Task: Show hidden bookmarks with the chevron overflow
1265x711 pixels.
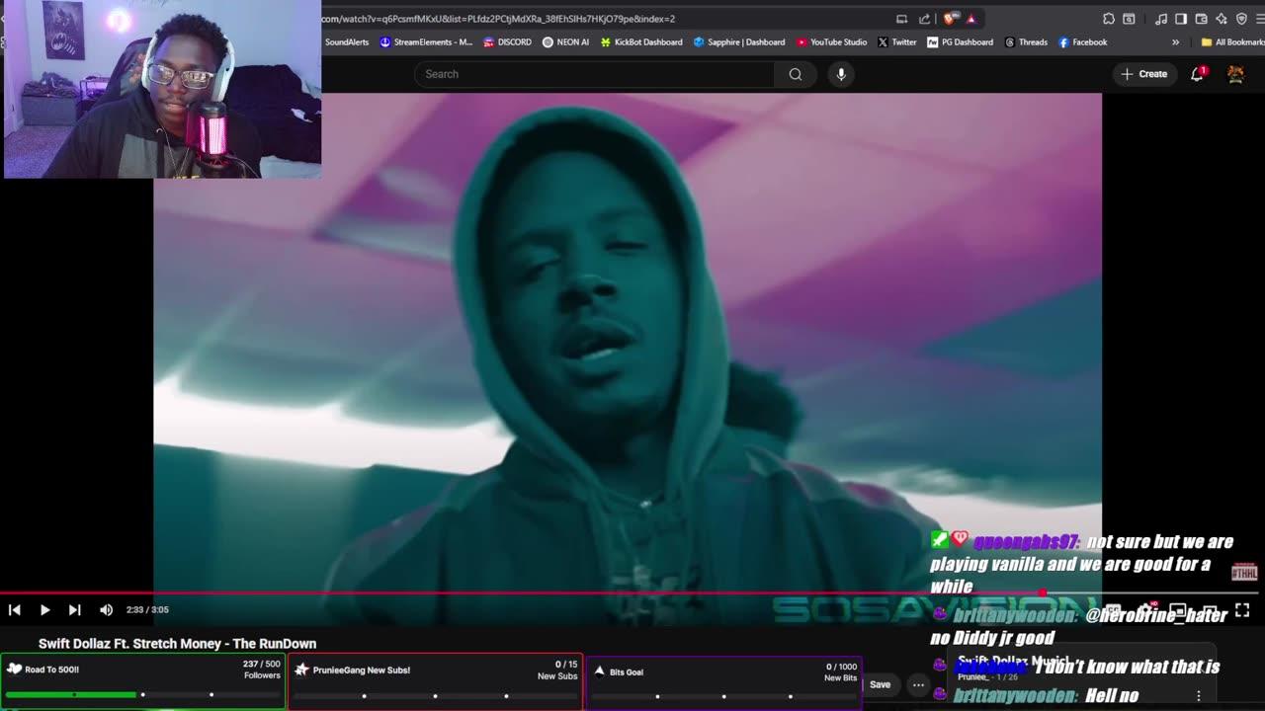Action: pos(1175,42)
